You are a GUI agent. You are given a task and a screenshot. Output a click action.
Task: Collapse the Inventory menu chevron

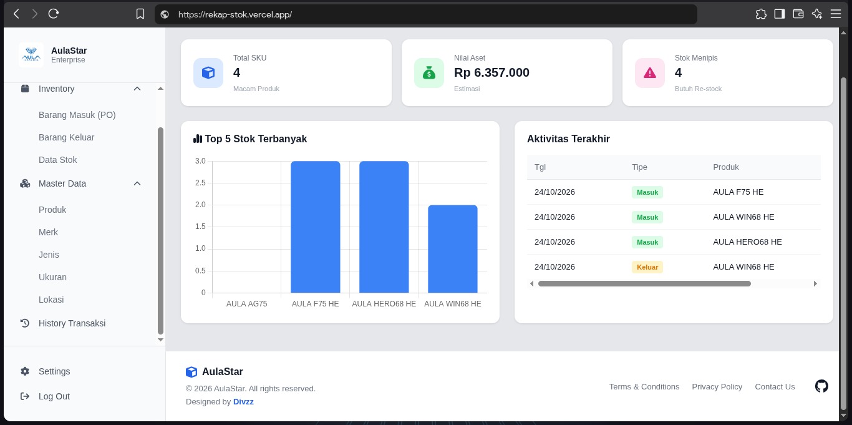point(137,89)
